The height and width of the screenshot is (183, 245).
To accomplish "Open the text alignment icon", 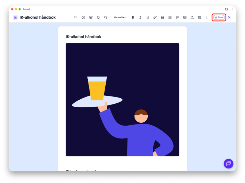I will click(x=177, y=17).
